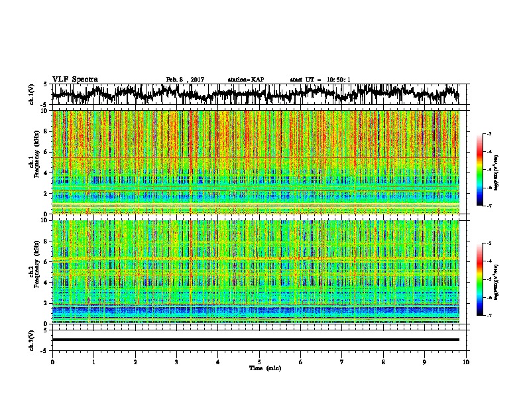This screenshot has height=406, width=525.
Task: Click the flat black ch.3 voltage trace
Action: pyautogui.click(x=256, y=340)
